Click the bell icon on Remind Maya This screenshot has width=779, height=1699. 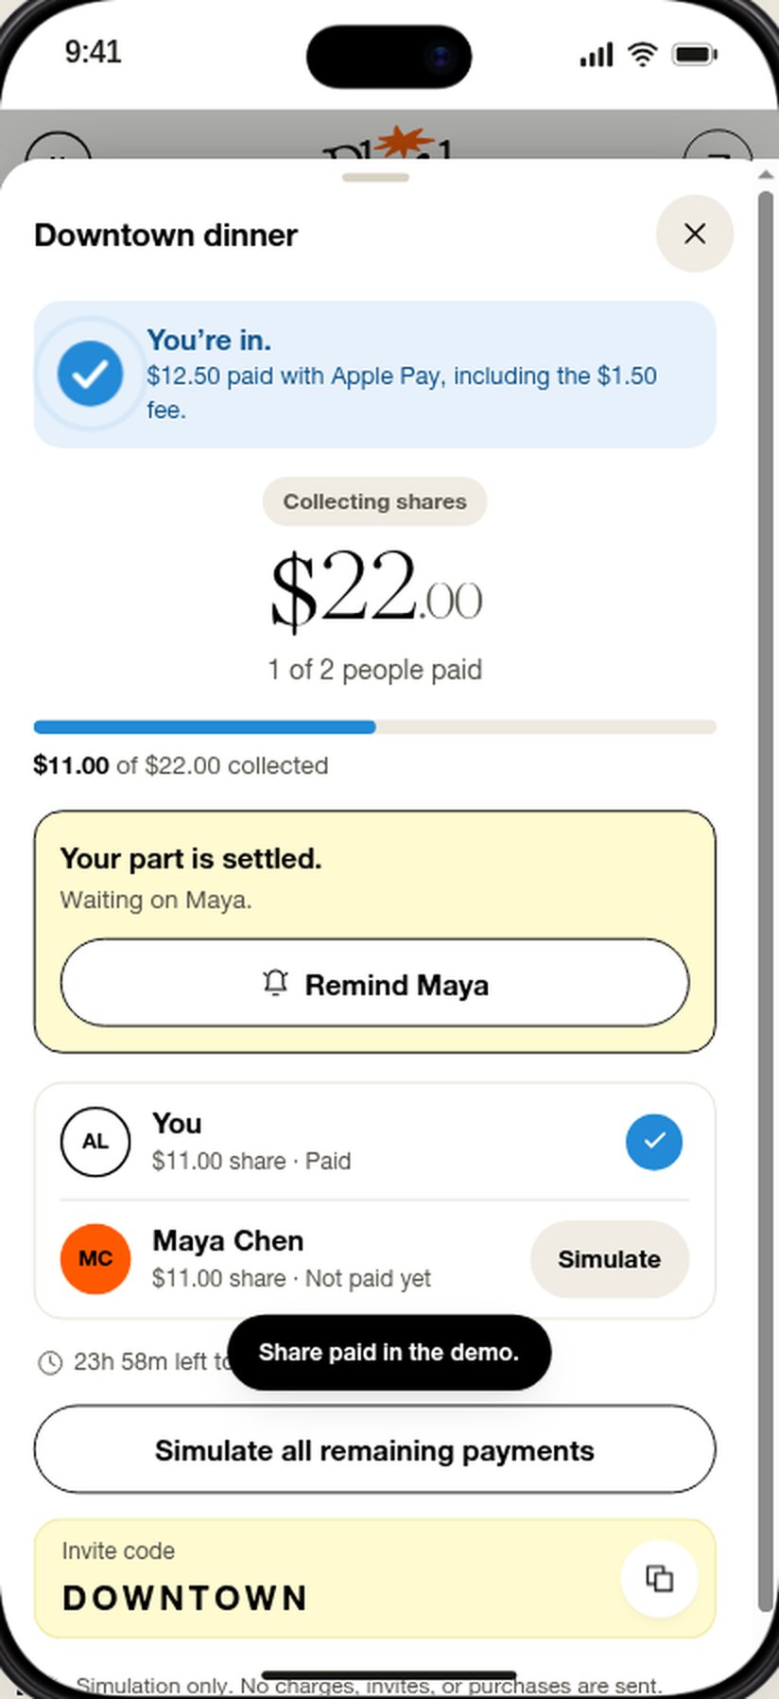coord(275,984)
